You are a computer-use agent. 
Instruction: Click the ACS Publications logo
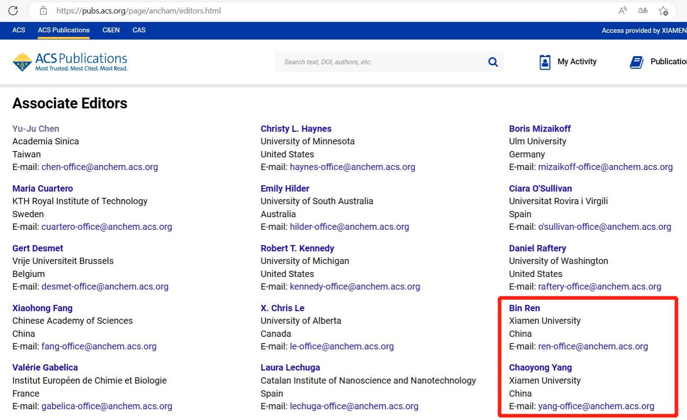[x=70, y=62]
